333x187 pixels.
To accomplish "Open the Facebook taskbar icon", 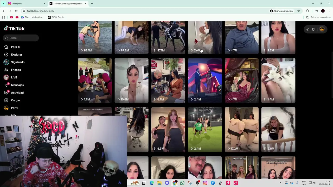I will click(213, 183).
